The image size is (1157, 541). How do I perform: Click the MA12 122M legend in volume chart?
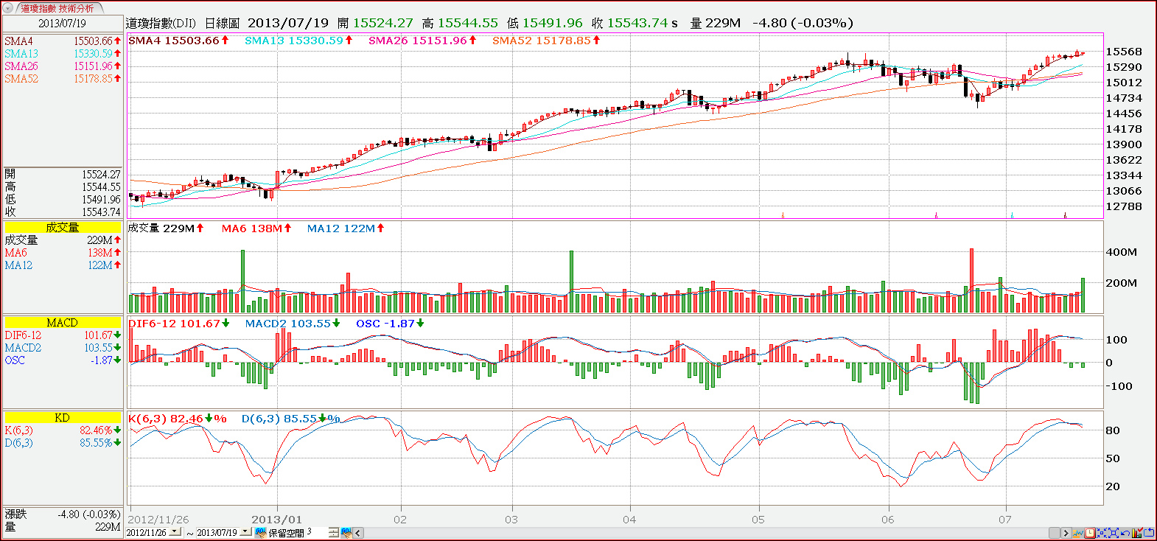coord(346,228)
